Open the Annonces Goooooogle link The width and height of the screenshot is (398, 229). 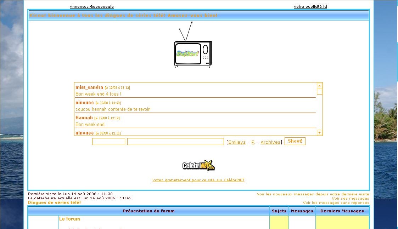click(92, 7)
